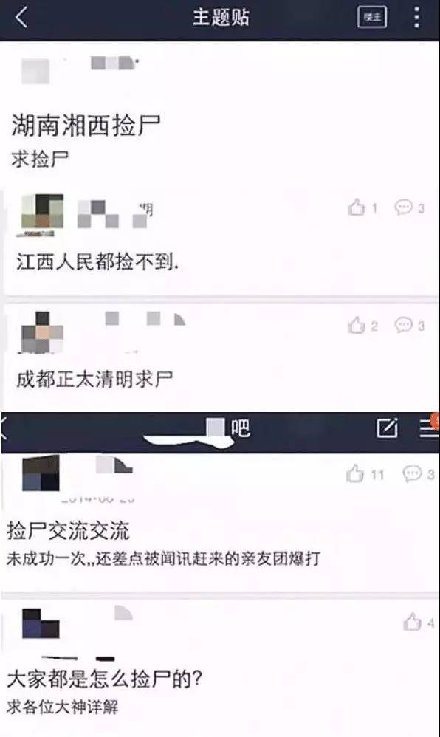Like the 捡尸交流交流 post
This screenshot has width=440, height=737.
click(x=355, y=474)
